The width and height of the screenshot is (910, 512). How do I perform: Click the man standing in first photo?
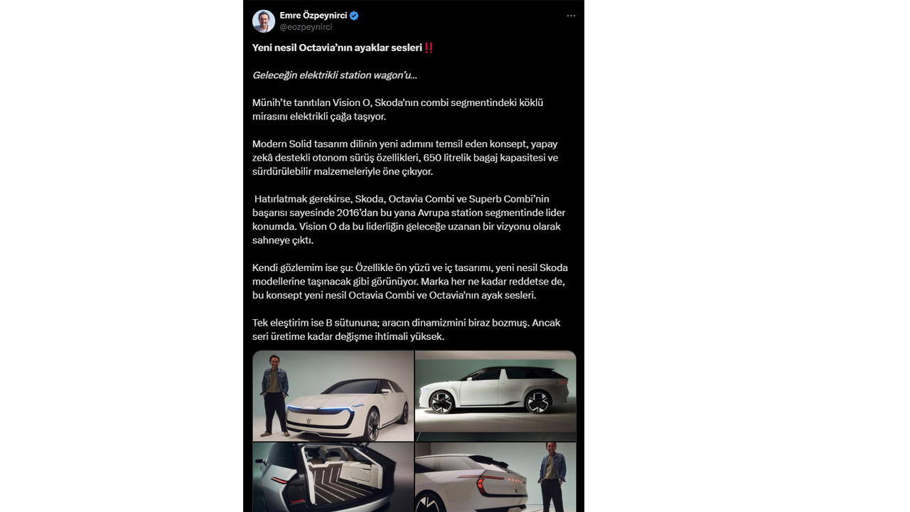tap(273, 395)
